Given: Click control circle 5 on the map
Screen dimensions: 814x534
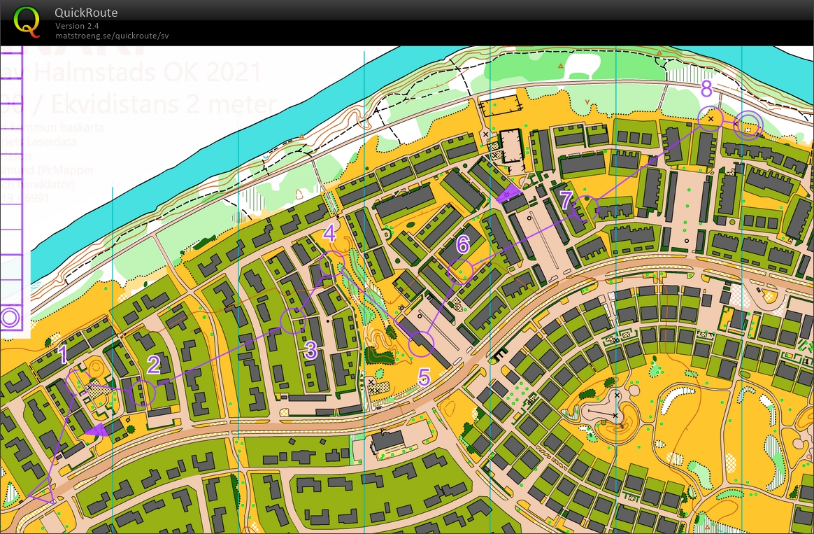Looking at the screenshot, I should coord(421,344).
